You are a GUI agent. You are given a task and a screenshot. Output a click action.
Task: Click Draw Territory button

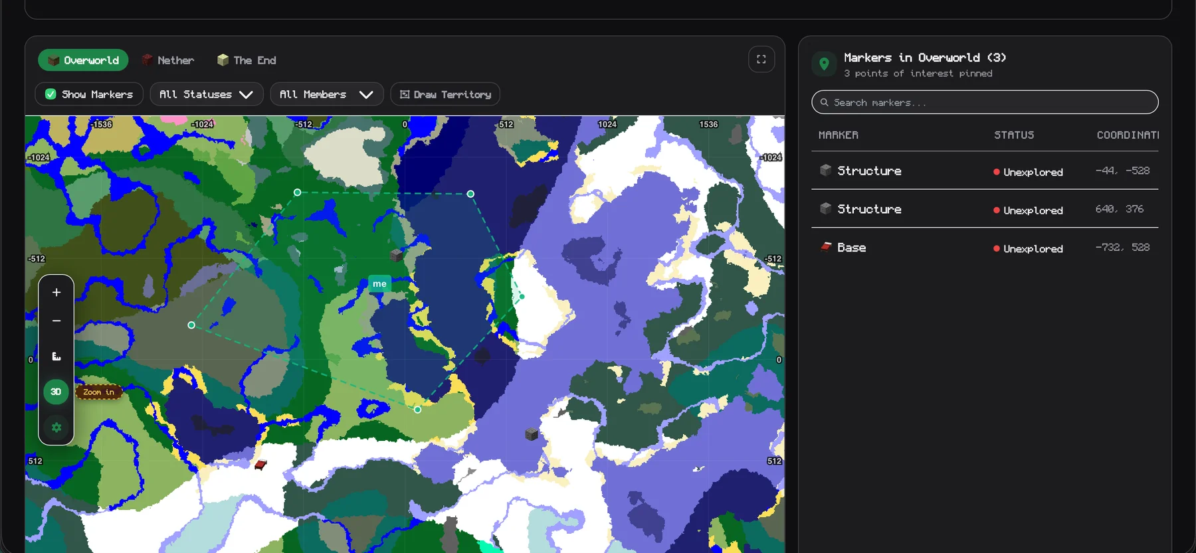coord(445,94)
